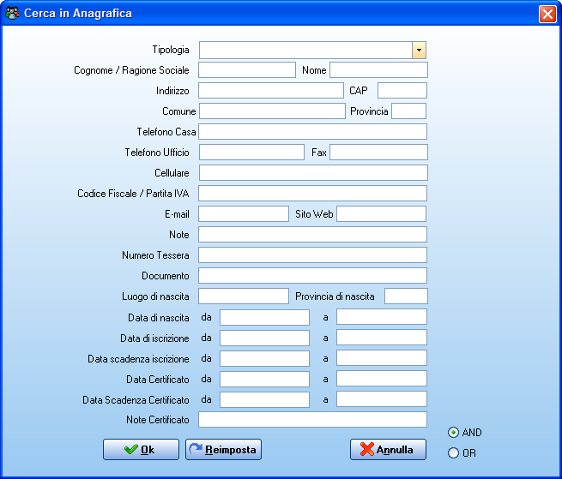
Task: Click the Fax number input field
Action: tap(378, 153)
